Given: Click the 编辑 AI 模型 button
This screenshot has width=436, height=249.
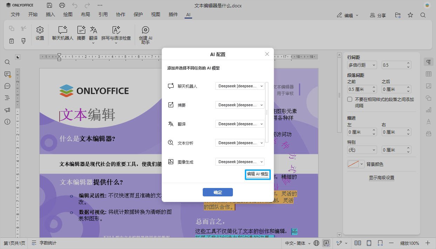Looking at the screenshot, I should (x=258, y=174).
